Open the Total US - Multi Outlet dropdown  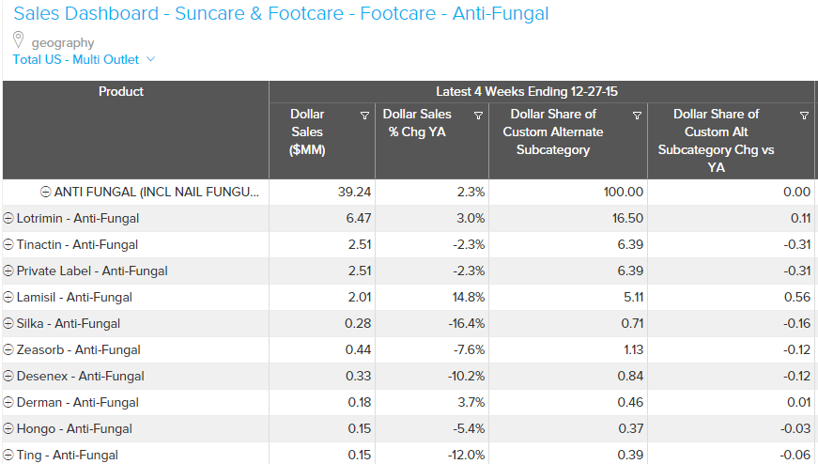click(84, 59)
